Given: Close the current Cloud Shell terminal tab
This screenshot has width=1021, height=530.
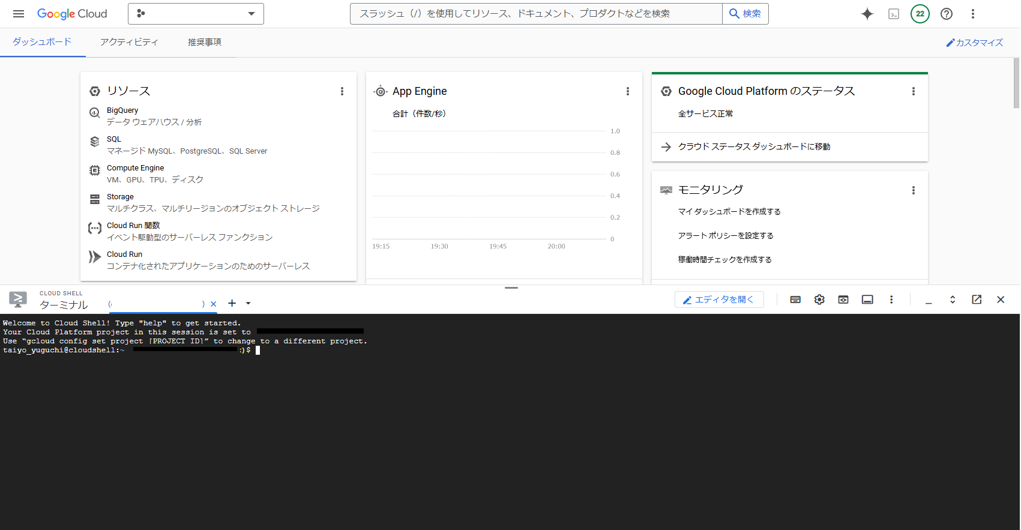Looking at the screenshot, I should pyautogui.click(x=213, y=304).
